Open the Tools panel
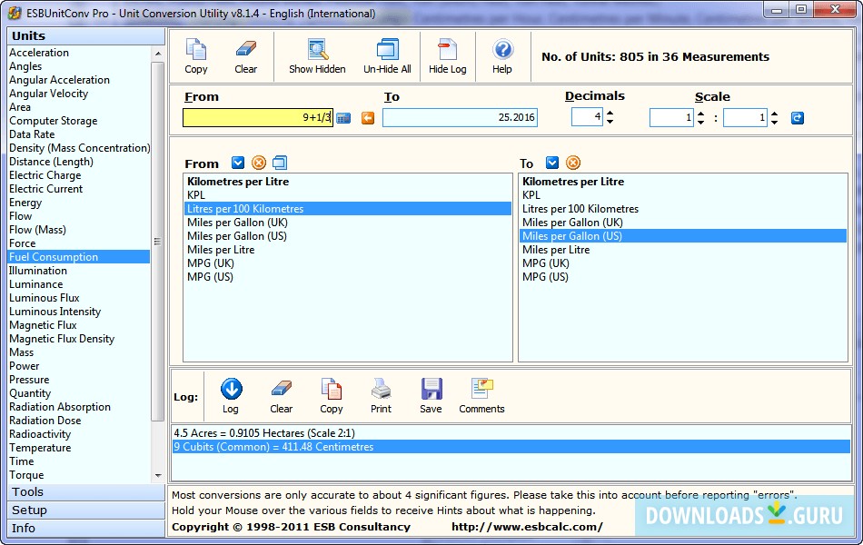Screen dimensions: 863x545 (86, 491)
